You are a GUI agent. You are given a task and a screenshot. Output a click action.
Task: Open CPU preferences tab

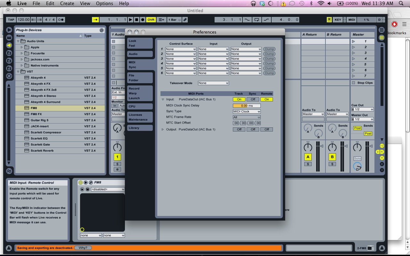pyautogui.click(x=140, y=107)
